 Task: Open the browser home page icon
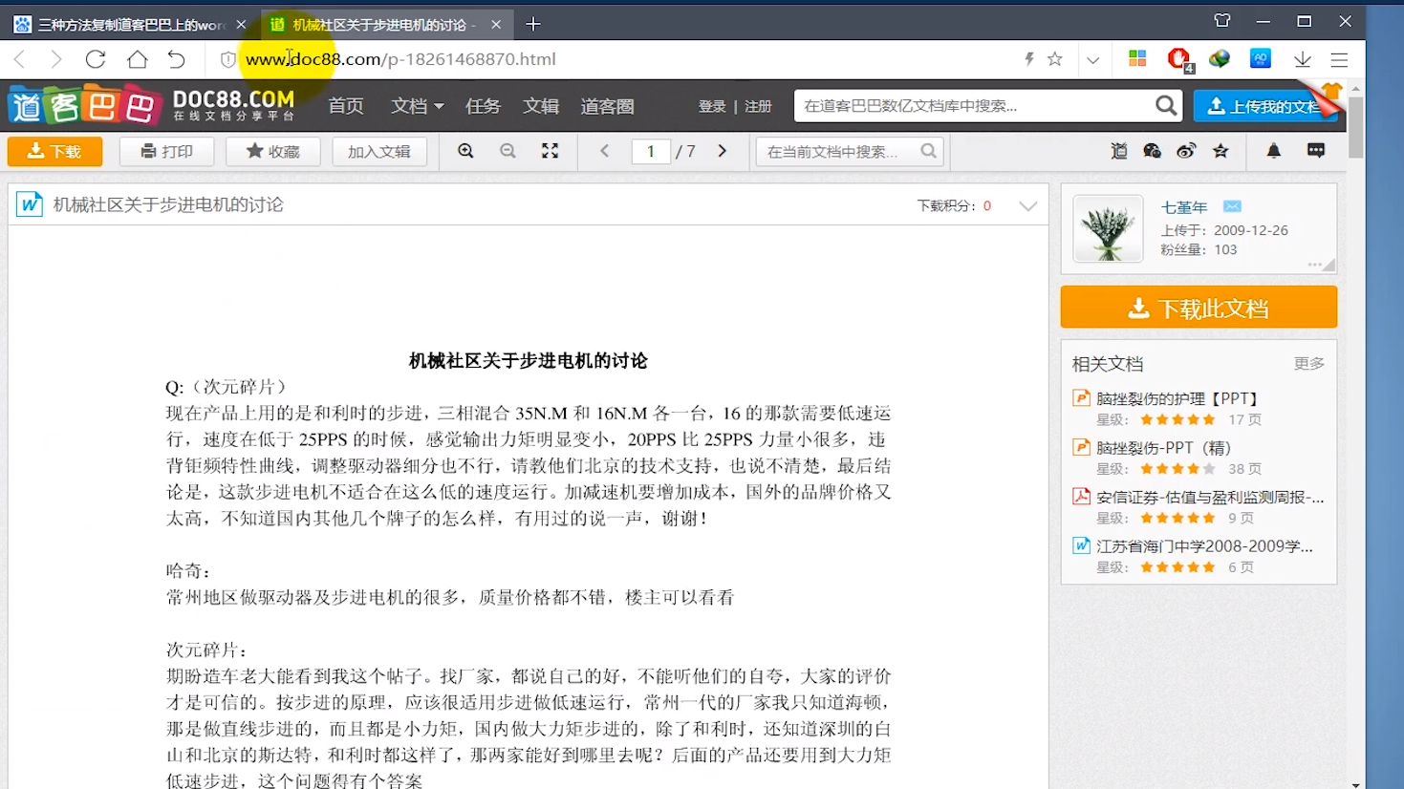pos(137,59)
